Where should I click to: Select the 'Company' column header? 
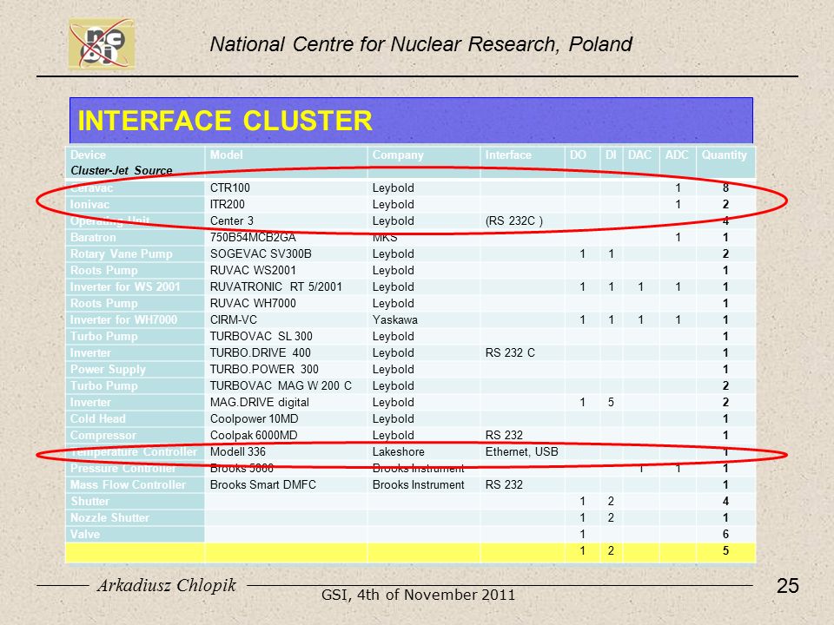pos(397,155)
